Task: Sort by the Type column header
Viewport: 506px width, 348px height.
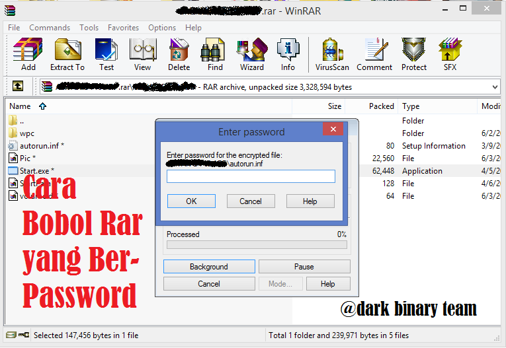Action: 438,106
